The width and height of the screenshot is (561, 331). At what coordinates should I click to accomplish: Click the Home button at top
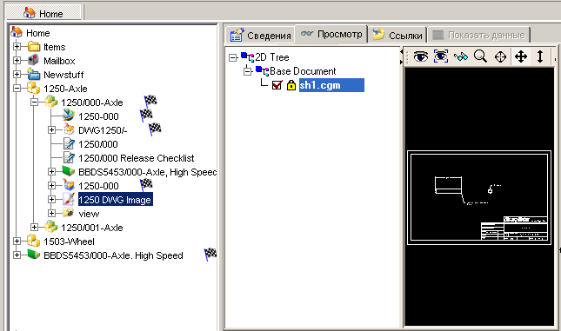tap(44, 13)
